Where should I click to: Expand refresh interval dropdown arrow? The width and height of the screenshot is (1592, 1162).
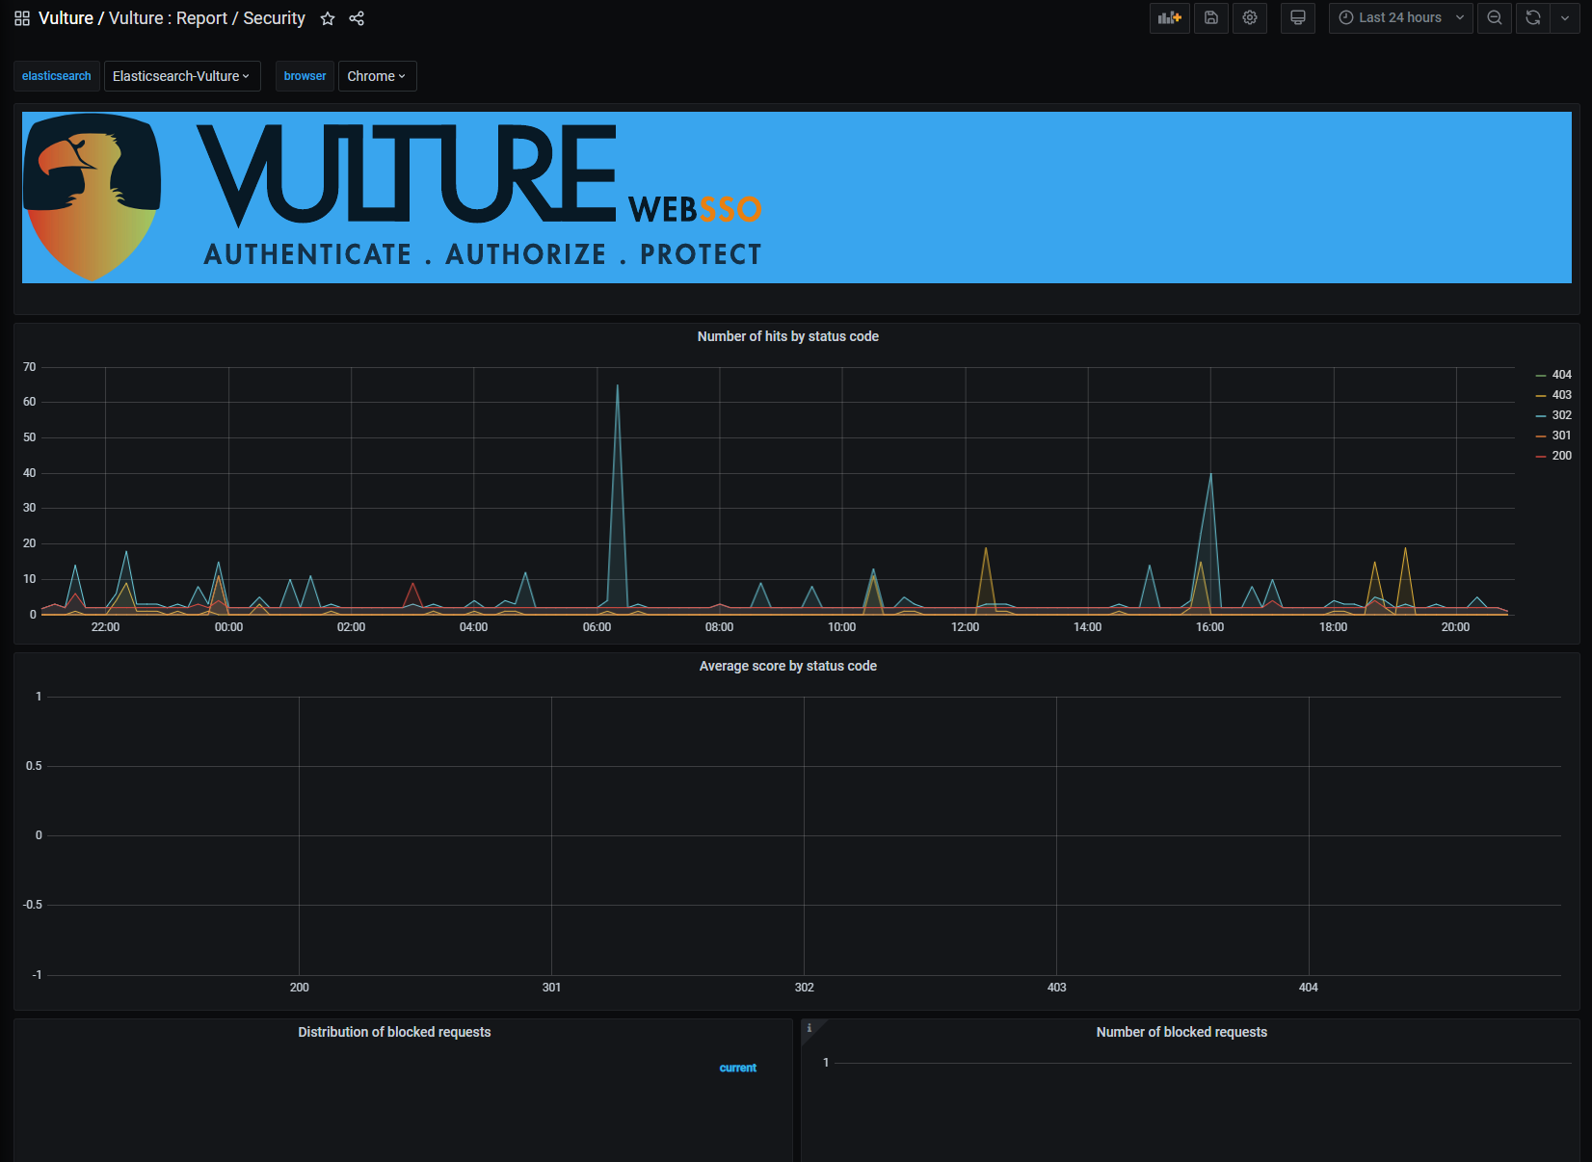tap(1565, 18)
